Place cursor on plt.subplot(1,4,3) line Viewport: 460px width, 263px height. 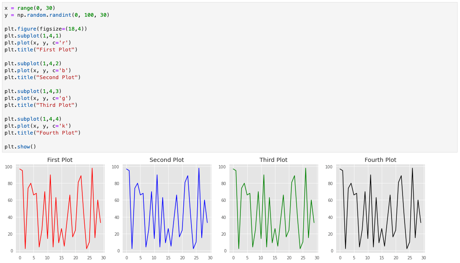point(33,91)
